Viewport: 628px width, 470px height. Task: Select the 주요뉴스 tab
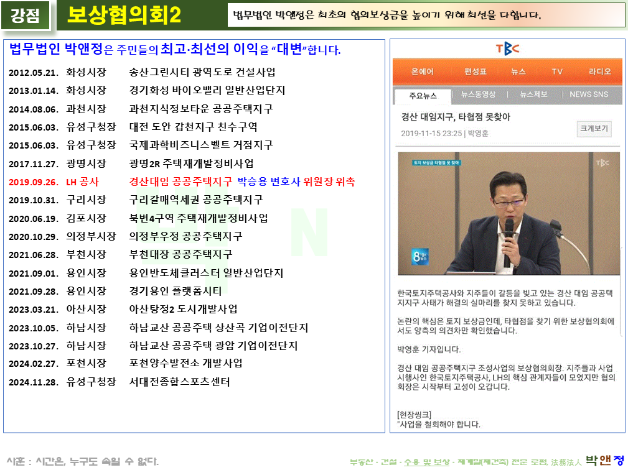423,96
